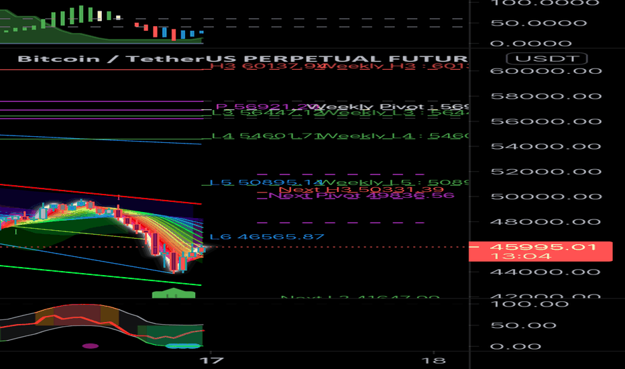Image resolution: width=625 pixels, height=369 pixels.
Task: Click the date label 18 on time axis
Action: pos(434,361)
